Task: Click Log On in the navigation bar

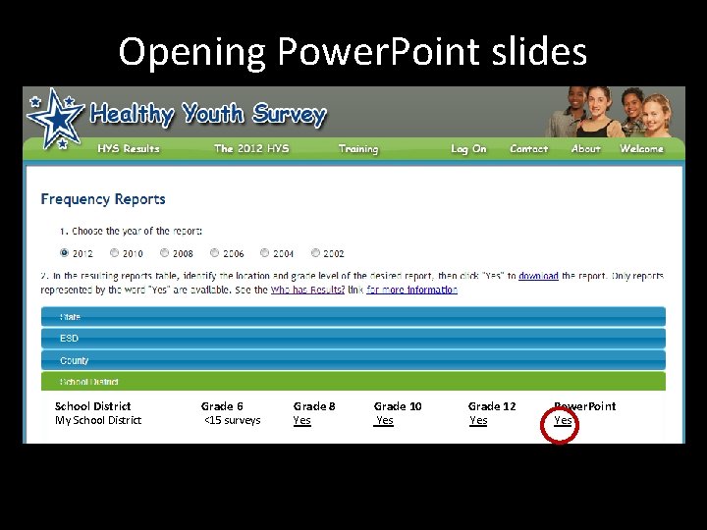Action: (x=468, y=149)
